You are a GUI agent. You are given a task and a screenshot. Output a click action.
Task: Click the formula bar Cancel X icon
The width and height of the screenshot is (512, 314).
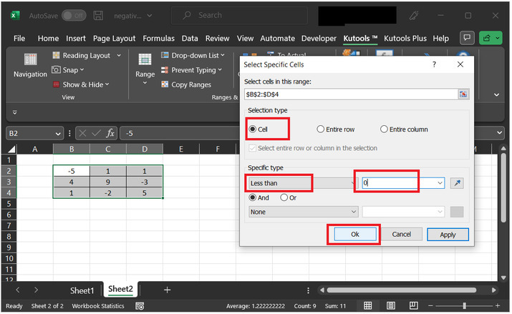pyautogui.click(x=82, y=133)
